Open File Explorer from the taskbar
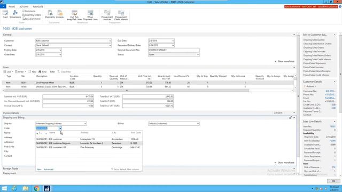Viewport: 342px width, 192px height. click(26, 188)
